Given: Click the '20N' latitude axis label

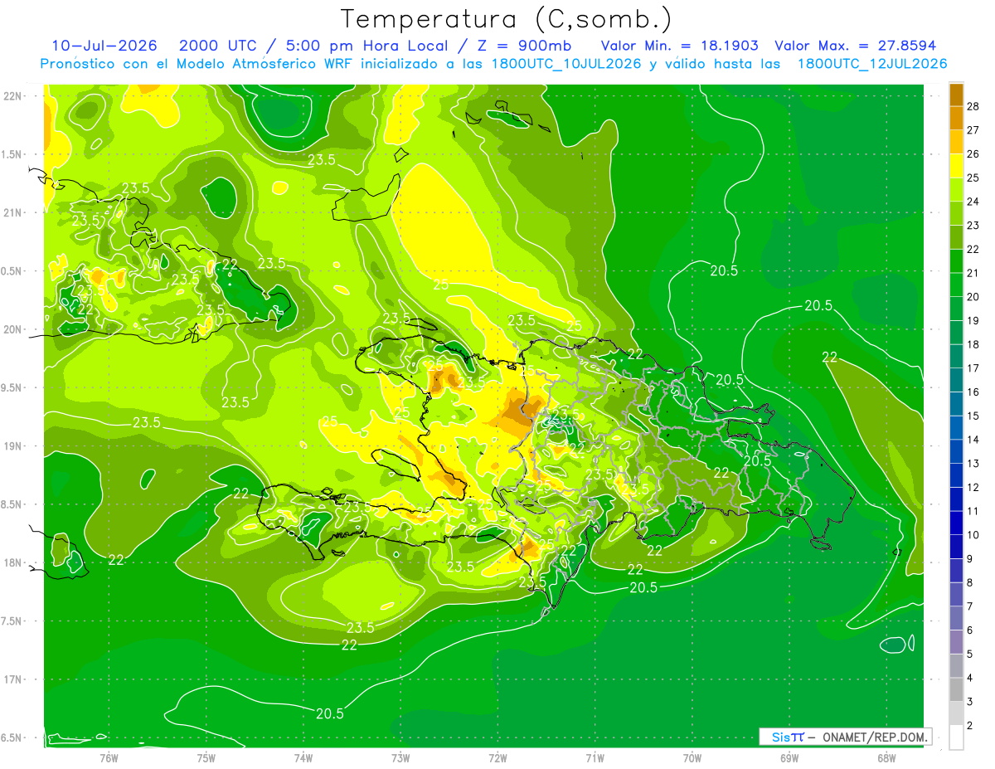Looking at the screenshot, I should click(12, 329).
